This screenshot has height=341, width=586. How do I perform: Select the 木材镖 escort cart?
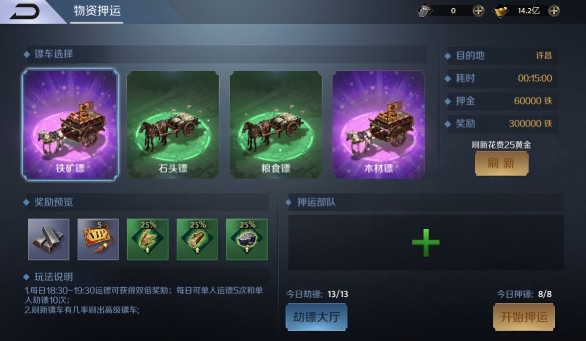pyautogui.click(x=379, y=124)
